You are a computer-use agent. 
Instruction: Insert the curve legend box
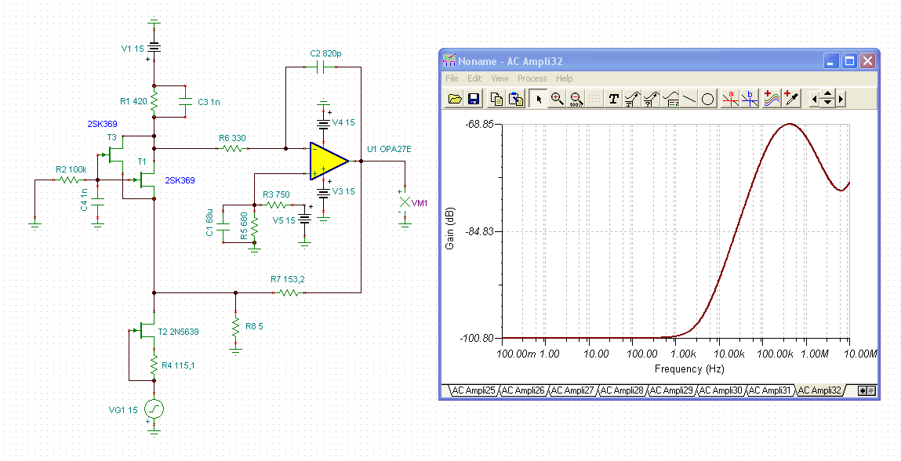[x=670, y=99]
